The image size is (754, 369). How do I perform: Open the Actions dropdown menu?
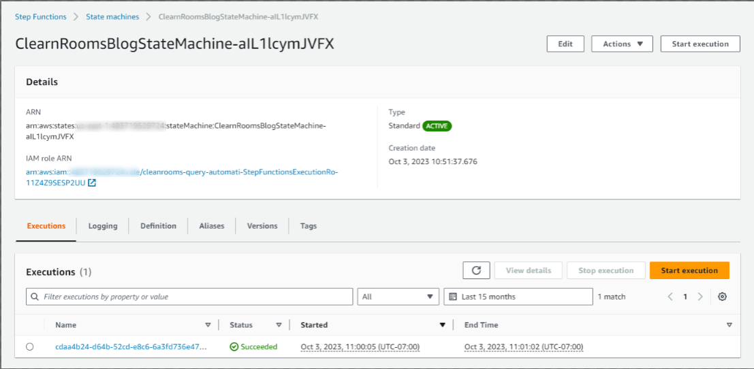click(623, 44)
